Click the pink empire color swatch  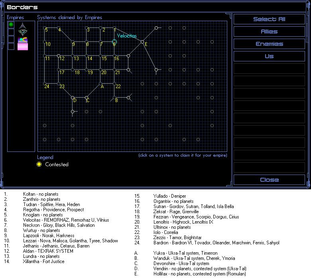22,46
